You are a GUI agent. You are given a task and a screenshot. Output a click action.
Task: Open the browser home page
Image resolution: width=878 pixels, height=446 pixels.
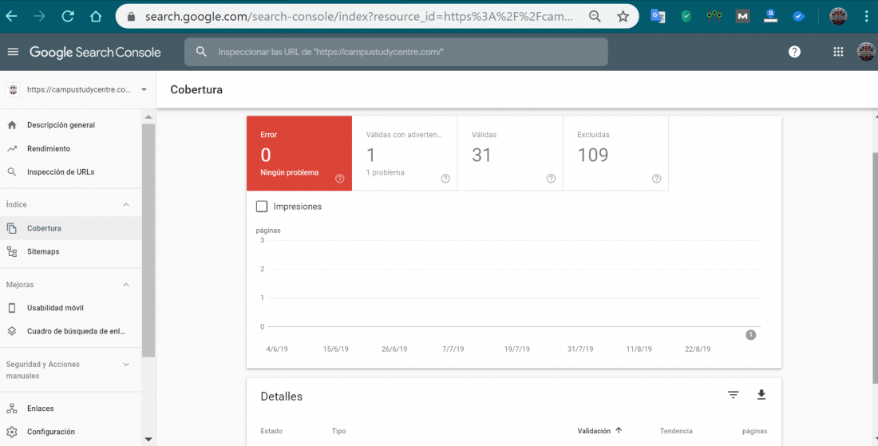[x=96, y=17]
